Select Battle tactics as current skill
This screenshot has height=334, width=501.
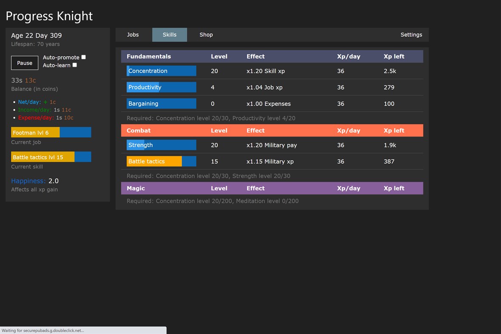161,161
